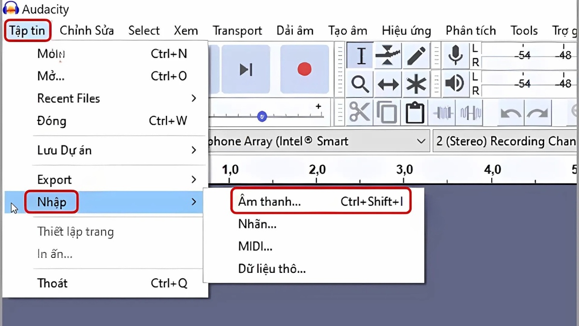Click the Silence audio icon
579x326 pixels.
pyautogui.click(x=470, y=113)
